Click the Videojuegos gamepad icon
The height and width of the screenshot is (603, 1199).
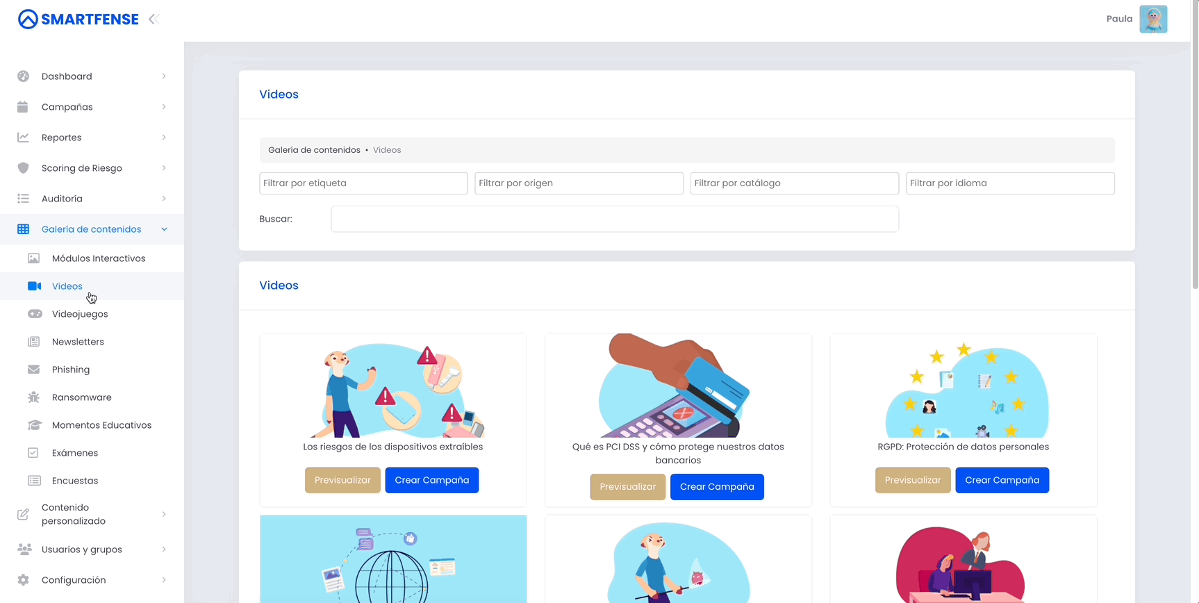pyautogui.click(x=35, y=314)
